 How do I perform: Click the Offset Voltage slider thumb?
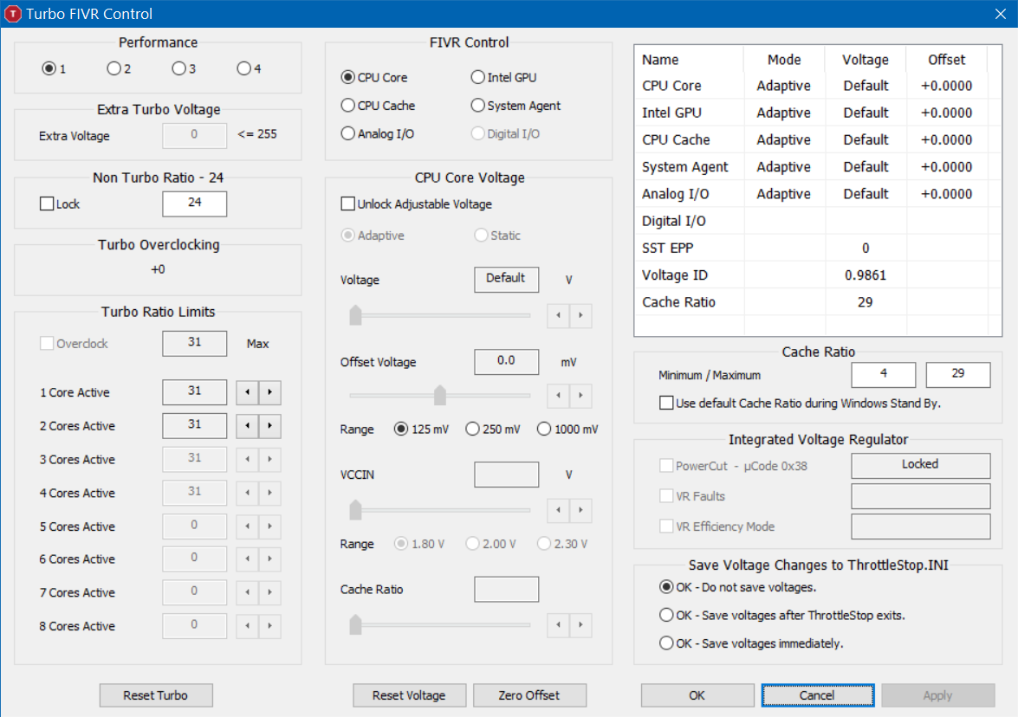pos(440,396)
